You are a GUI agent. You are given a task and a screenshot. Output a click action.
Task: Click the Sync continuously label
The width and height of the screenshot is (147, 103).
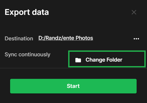pos(27,54)
